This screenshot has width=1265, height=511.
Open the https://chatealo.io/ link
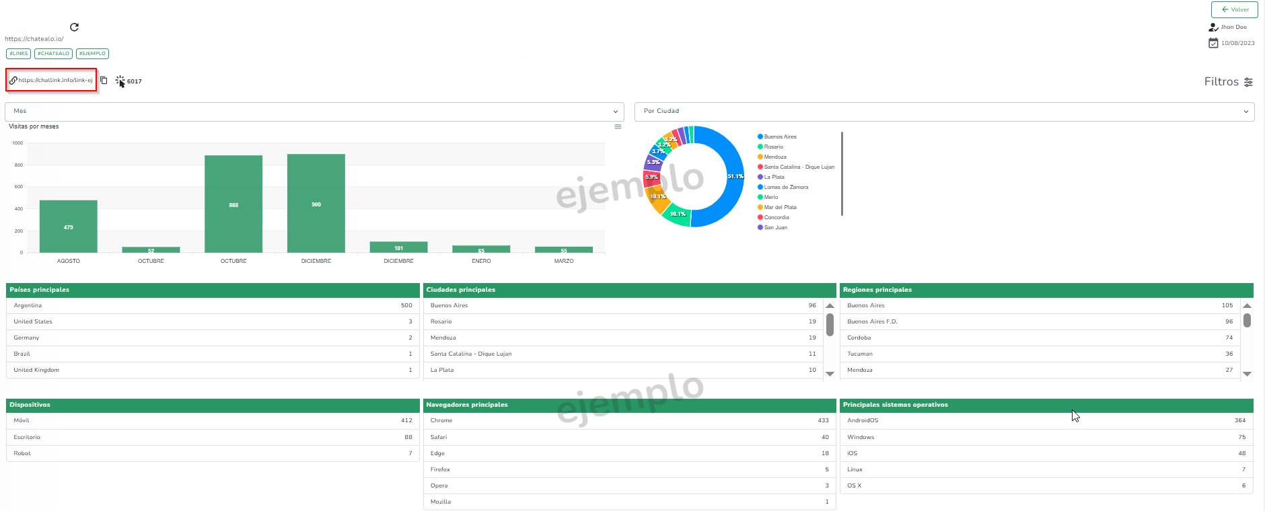click(34, 39)
